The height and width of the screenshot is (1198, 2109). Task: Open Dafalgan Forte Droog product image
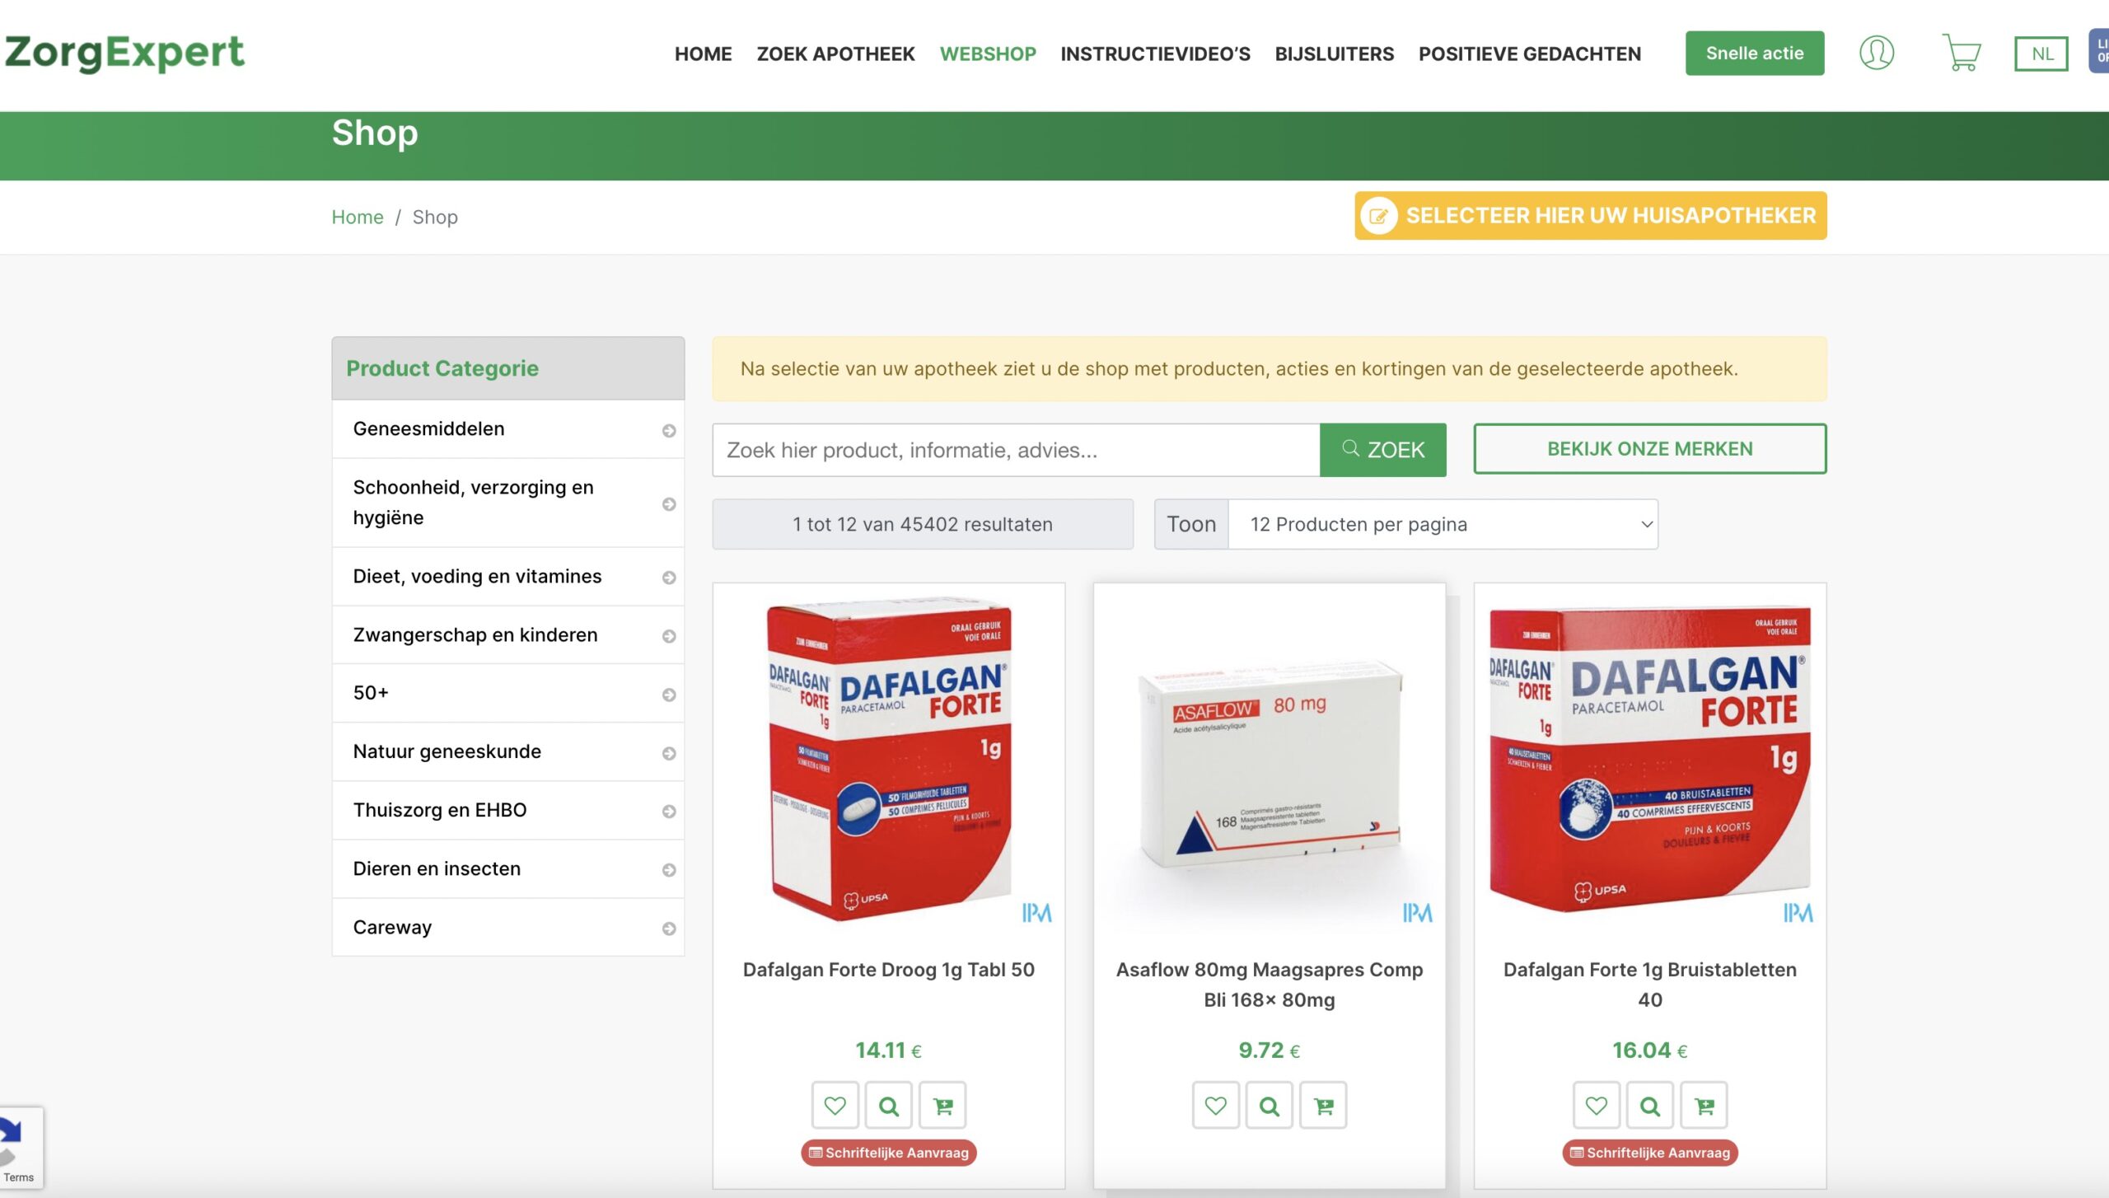coord(889,760)
